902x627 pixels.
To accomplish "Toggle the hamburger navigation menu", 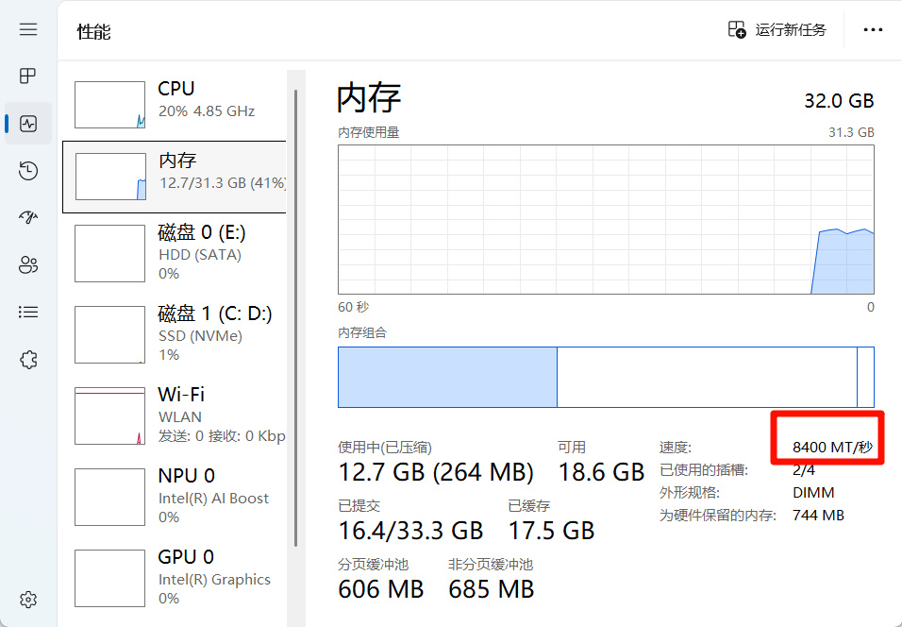I will [x=28, y=29].
